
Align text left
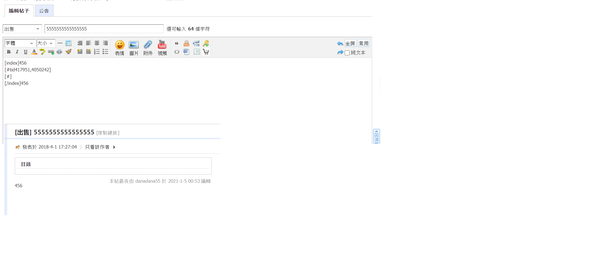coord(88,43)
